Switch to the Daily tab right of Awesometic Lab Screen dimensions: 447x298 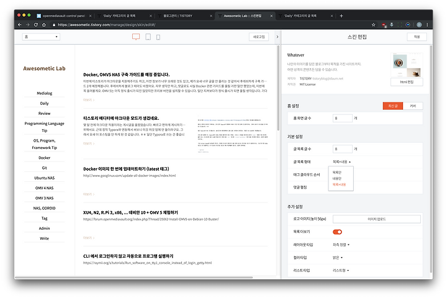[x=305, y=16]
